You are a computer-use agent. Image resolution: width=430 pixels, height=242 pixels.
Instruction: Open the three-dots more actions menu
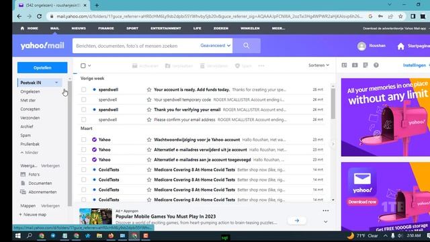261,66
